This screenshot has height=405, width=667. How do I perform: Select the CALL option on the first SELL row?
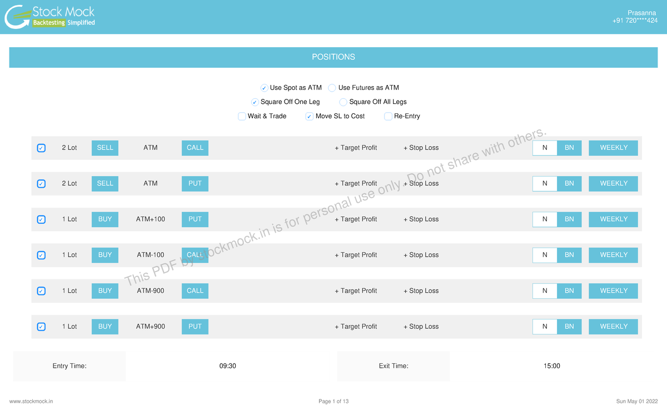(x=195, y=148)
